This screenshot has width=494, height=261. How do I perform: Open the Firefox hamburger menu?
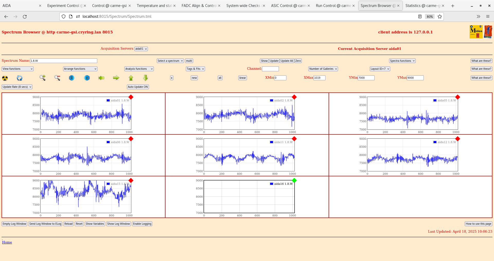coord(488,16)
